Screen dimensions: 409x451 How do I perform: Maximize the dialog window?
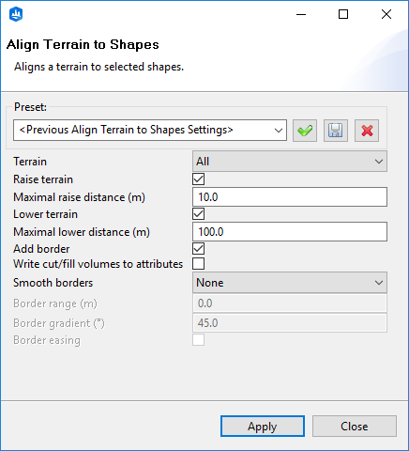(343, 14)
